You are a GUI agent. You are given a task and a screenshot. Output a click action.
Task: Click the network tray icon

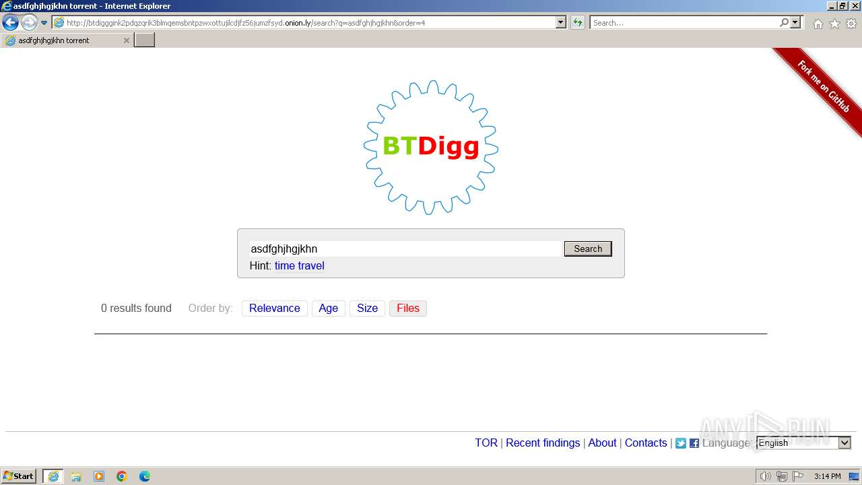coord(781,476)
